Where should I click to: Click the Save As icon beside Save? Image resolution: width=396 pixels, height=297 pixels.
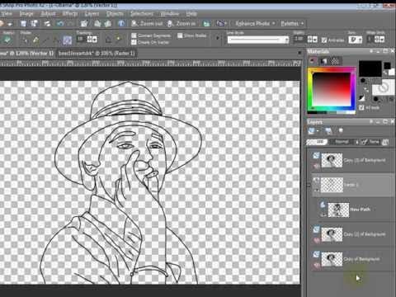tap(34, 24)
